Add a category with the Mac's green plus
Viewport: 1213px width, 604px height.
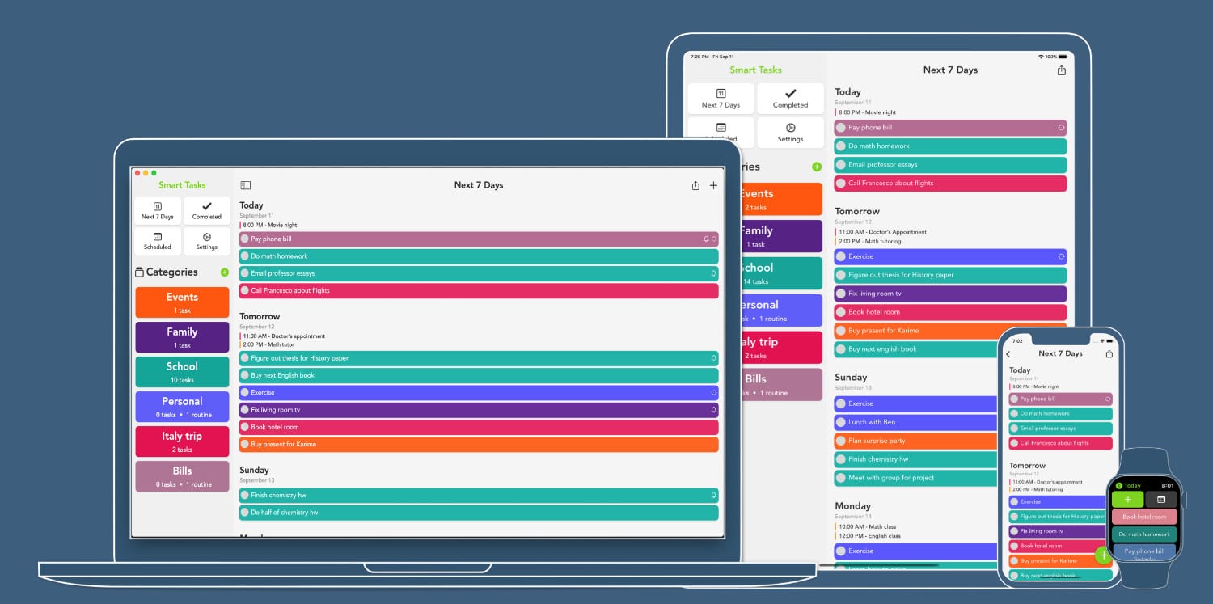[x=224, y=272]
